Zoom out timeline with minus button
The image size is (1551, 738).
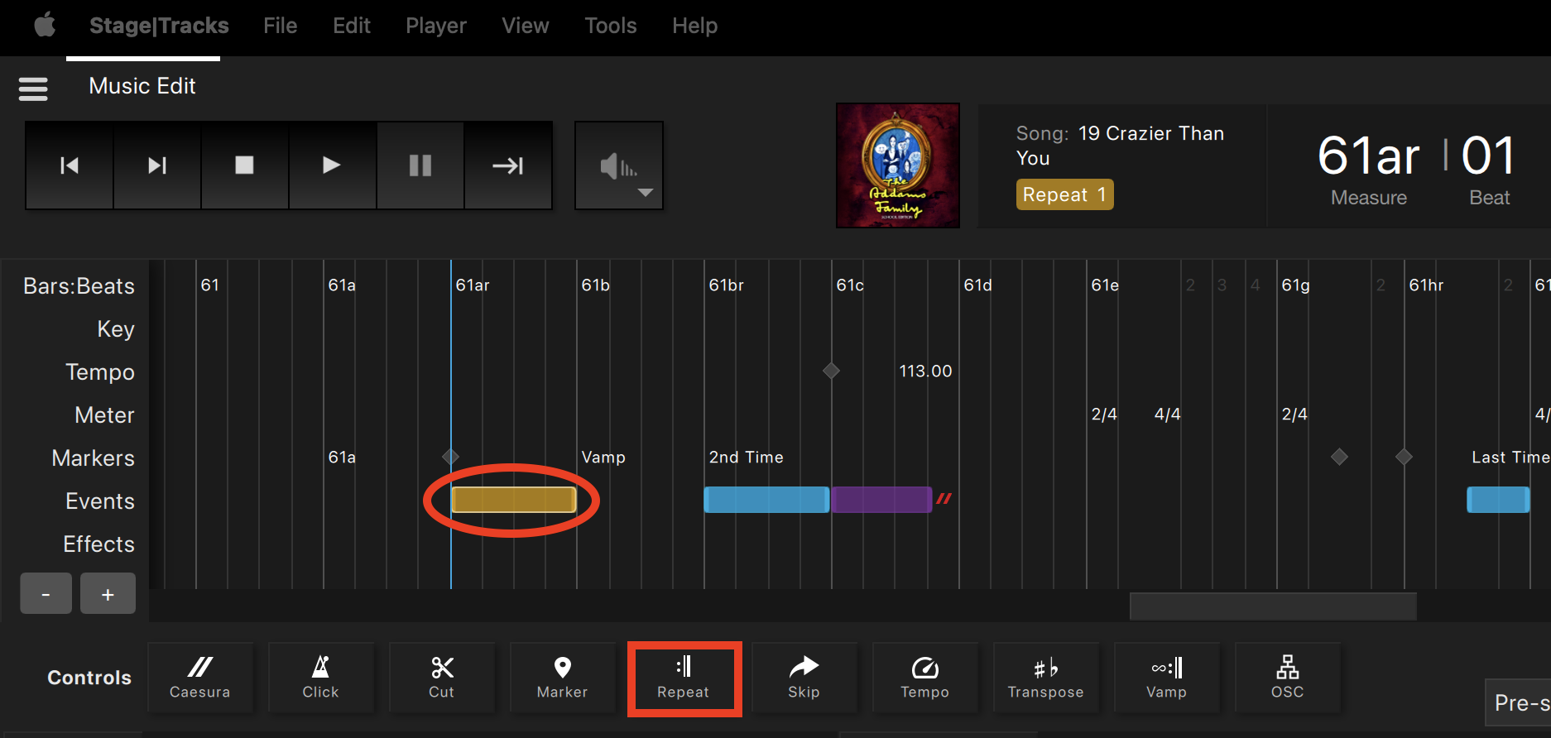point(46,594)
